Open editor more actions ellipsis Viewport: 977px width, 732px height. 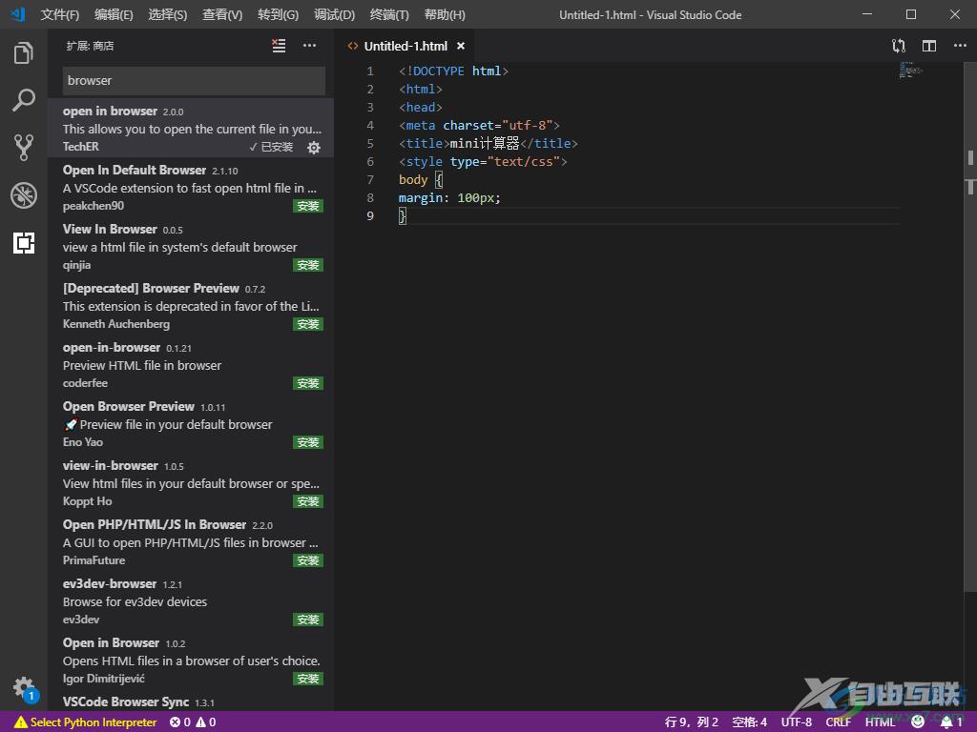(960, 46)
